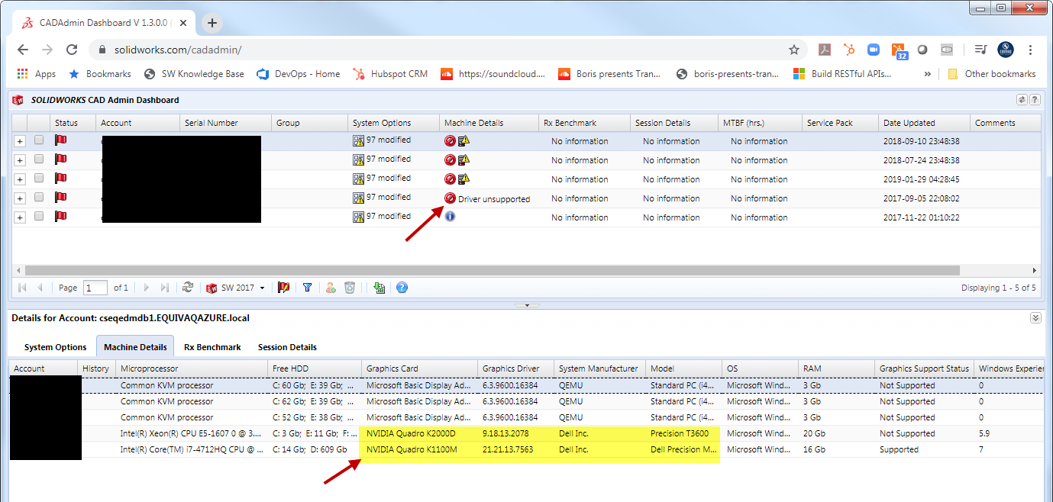The image size is (1053, 502).
Task: Check the box in the 2017-09-05 22:08:02 row
Action: pos(38,198)
